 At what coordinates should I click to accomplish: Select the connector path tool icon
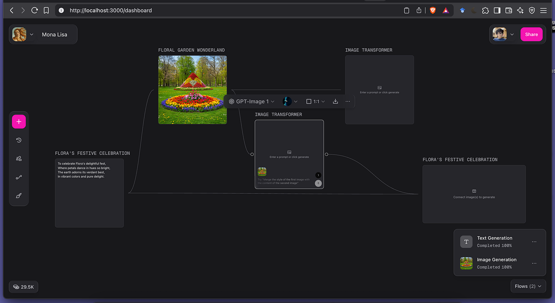point(19,177)
